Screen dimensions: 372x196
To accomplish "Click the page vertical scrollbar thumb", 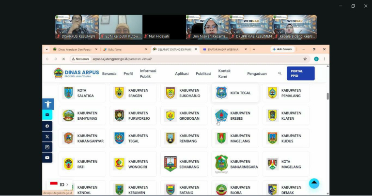I will pos(327,96).
